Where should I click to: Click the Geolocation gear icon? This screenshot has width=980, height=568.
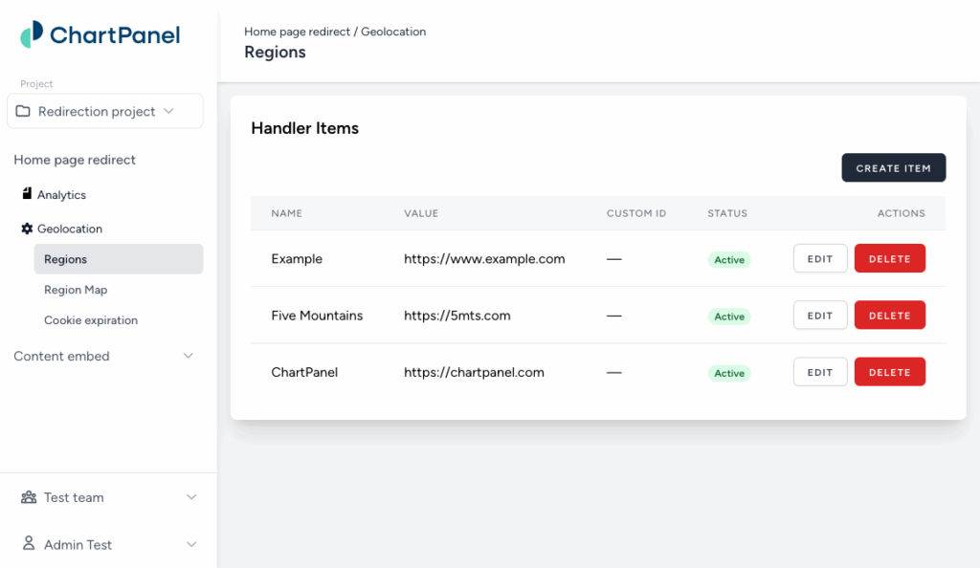[x=27, y=229]
